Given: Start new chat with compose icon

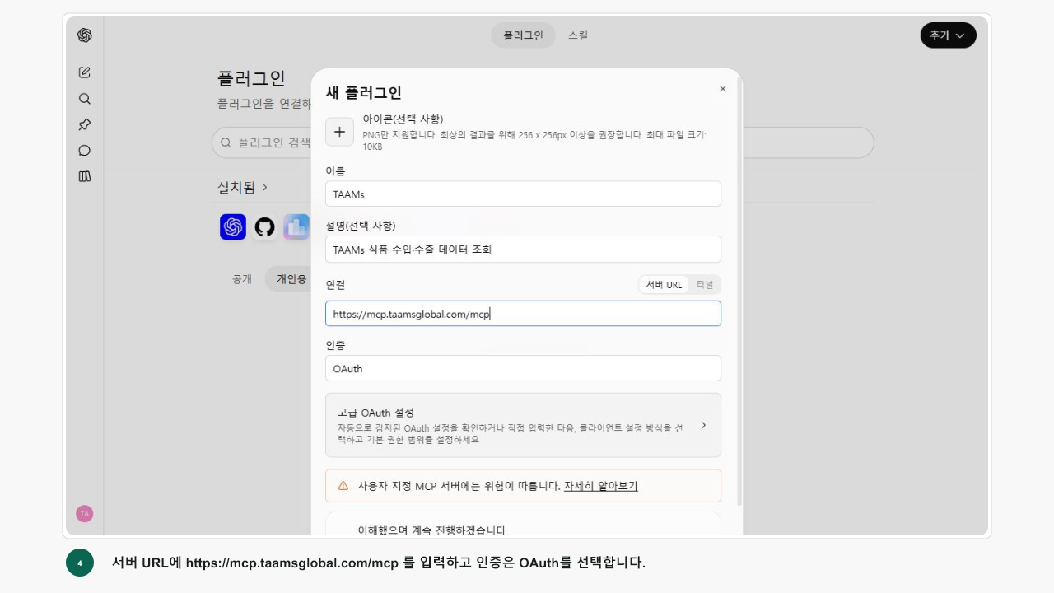Looking at the screenshot, I should [84, 72].
